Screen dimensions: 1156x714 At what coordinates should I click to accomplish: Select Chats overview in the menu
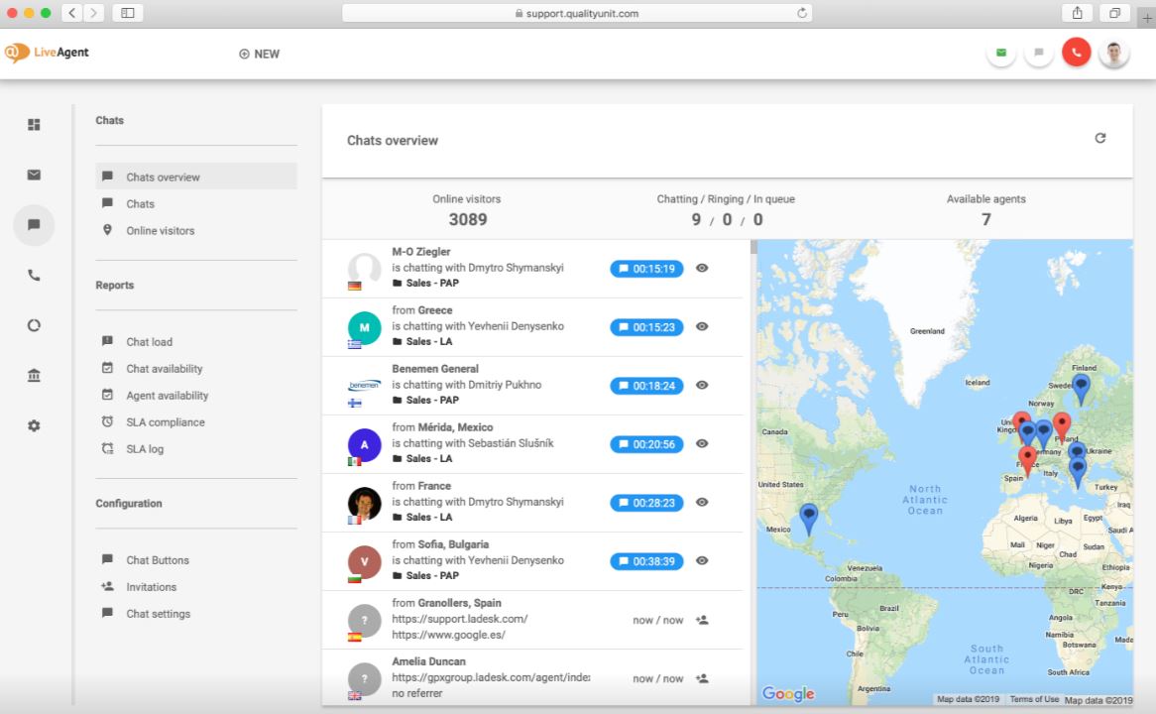(x=196, y=178)
